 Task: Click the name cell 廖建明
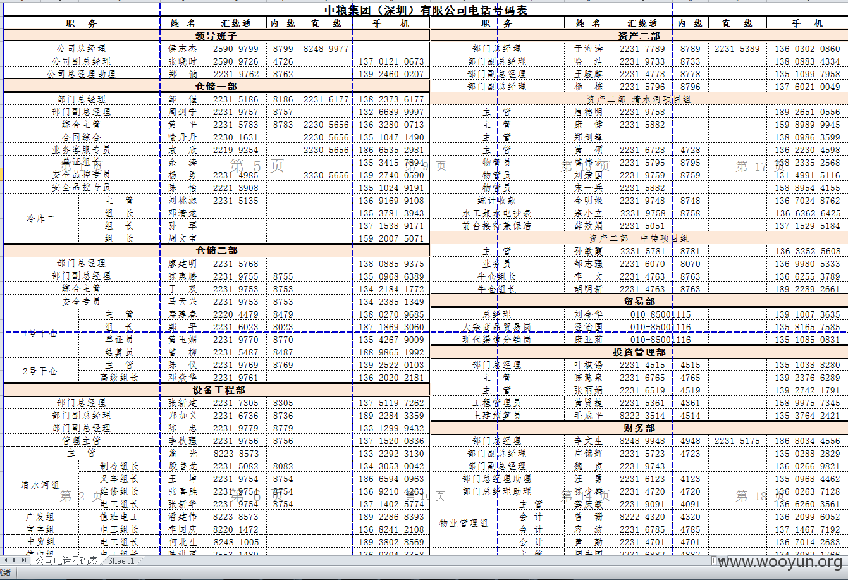(183, 264)
